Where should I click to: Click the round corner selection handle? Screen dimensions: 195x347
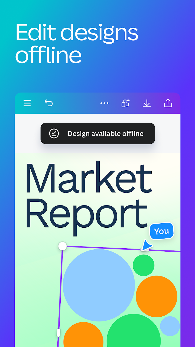(x=63, y=246)
